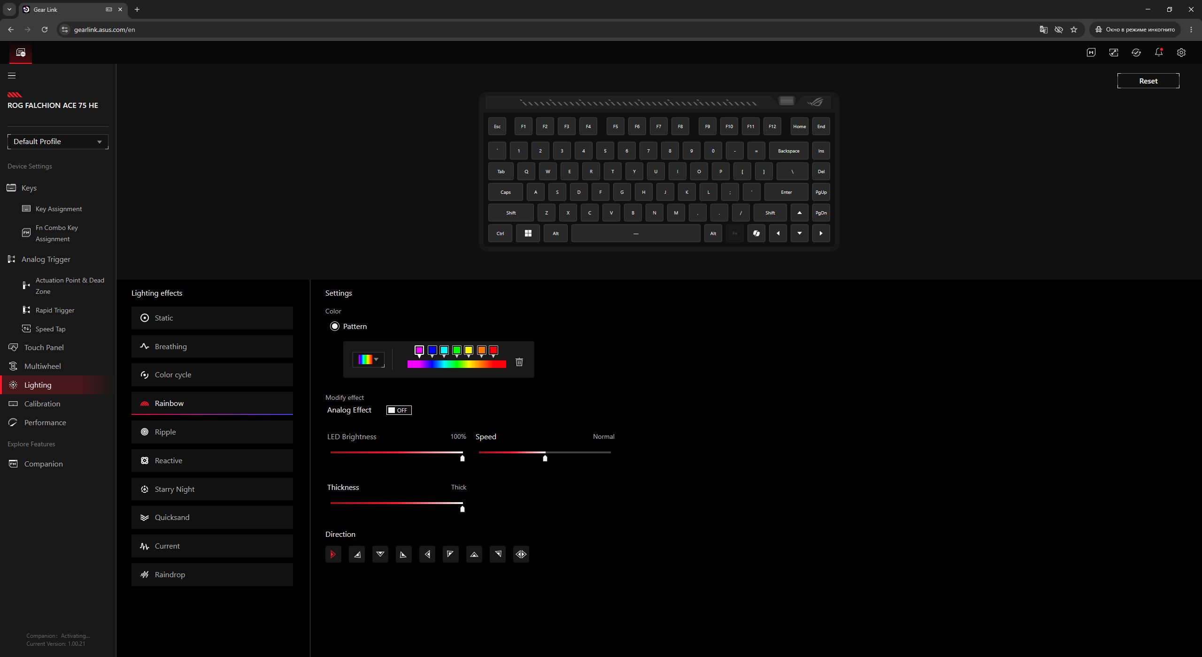
Task: Reset lighting with the Reset button
Action: click(1148, 81)
